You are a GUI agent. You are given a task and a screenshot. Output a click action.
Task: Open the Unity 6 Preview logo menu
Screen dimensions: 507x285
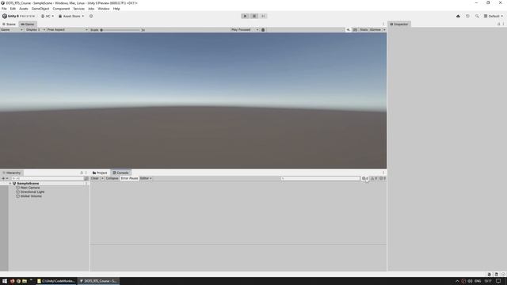click(x=18, y=16)
